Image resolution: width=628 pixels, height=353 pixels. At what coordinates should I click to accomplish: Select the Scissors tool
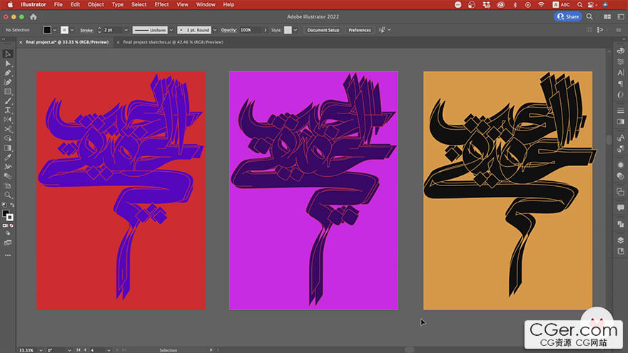point(8,129)
